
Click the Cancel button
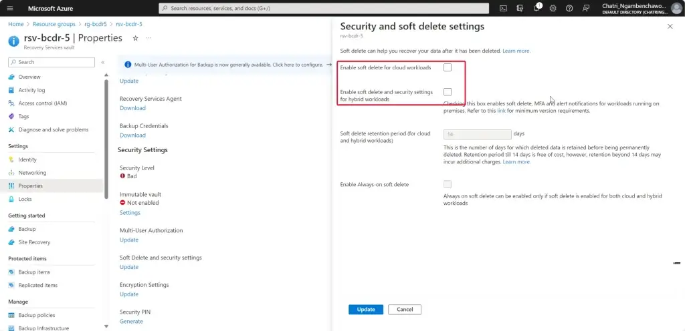405,309
